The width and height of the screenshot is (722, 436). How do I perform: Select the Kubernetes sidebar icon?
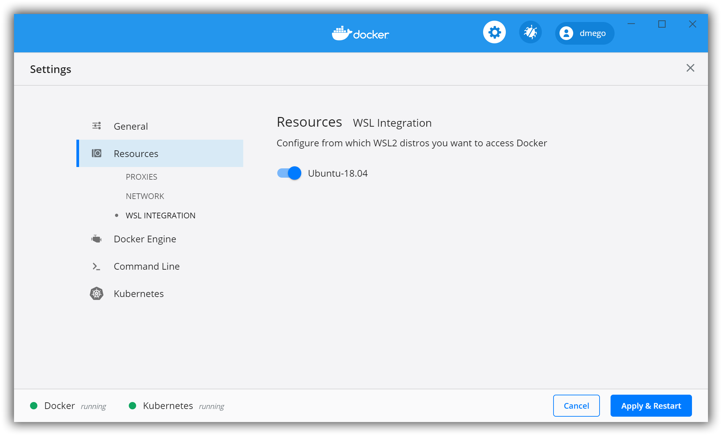pyautogui.click(x=96, y=294)
